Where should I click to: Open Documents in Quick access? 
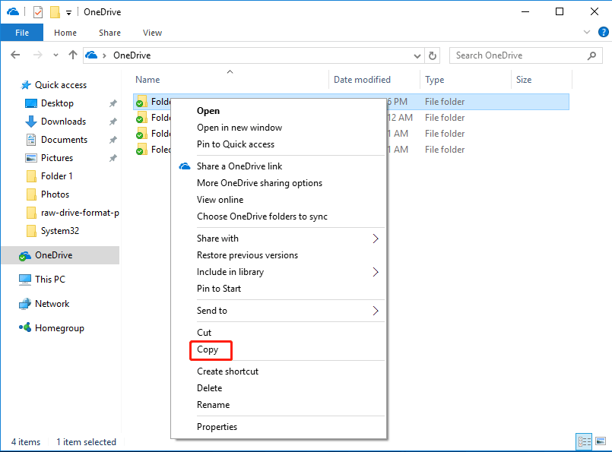pyautogui.click(x=64, y=140)
